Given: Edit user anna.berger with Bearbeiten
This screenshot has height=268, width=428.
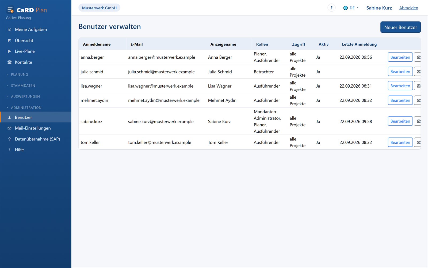Looking at the screenshot, I should (x=400, y=57).
